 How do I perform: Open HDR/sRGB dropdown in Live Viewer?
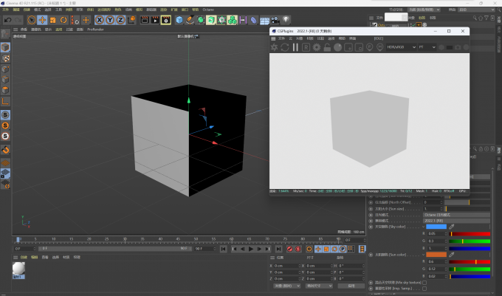401,47
